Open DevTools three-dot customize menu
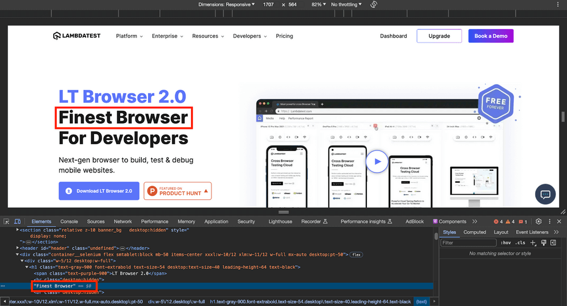This screenshot has width=567, height=306. [x=549, y=221]
